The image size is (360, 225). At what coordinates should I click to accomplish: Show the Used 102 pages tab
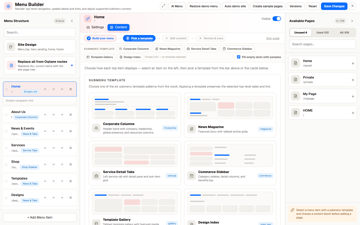322,32
